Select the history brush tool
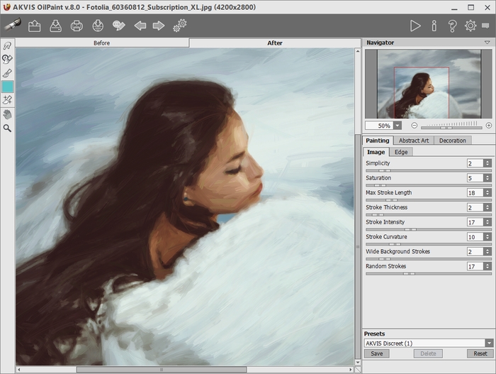This screenshot has width=496, height=374. point(7,100)
